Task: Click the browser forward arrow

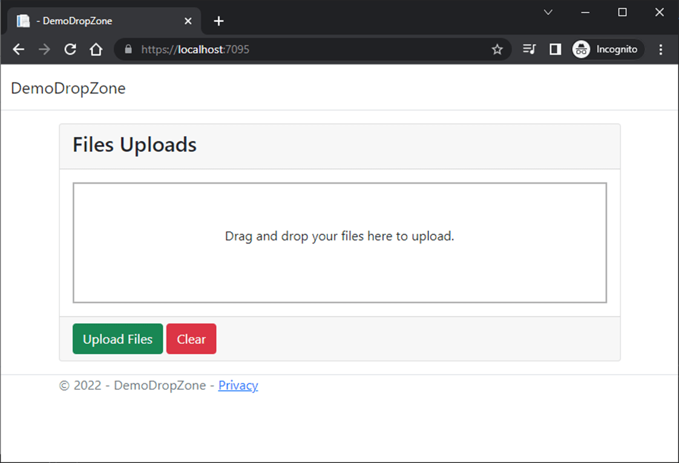Action: pos(44,49)
